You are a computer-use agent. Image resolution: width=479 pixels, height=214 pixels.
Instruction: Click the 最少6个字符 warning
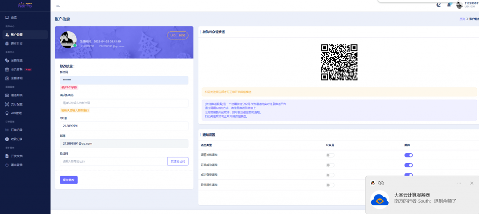click(69, 87)
